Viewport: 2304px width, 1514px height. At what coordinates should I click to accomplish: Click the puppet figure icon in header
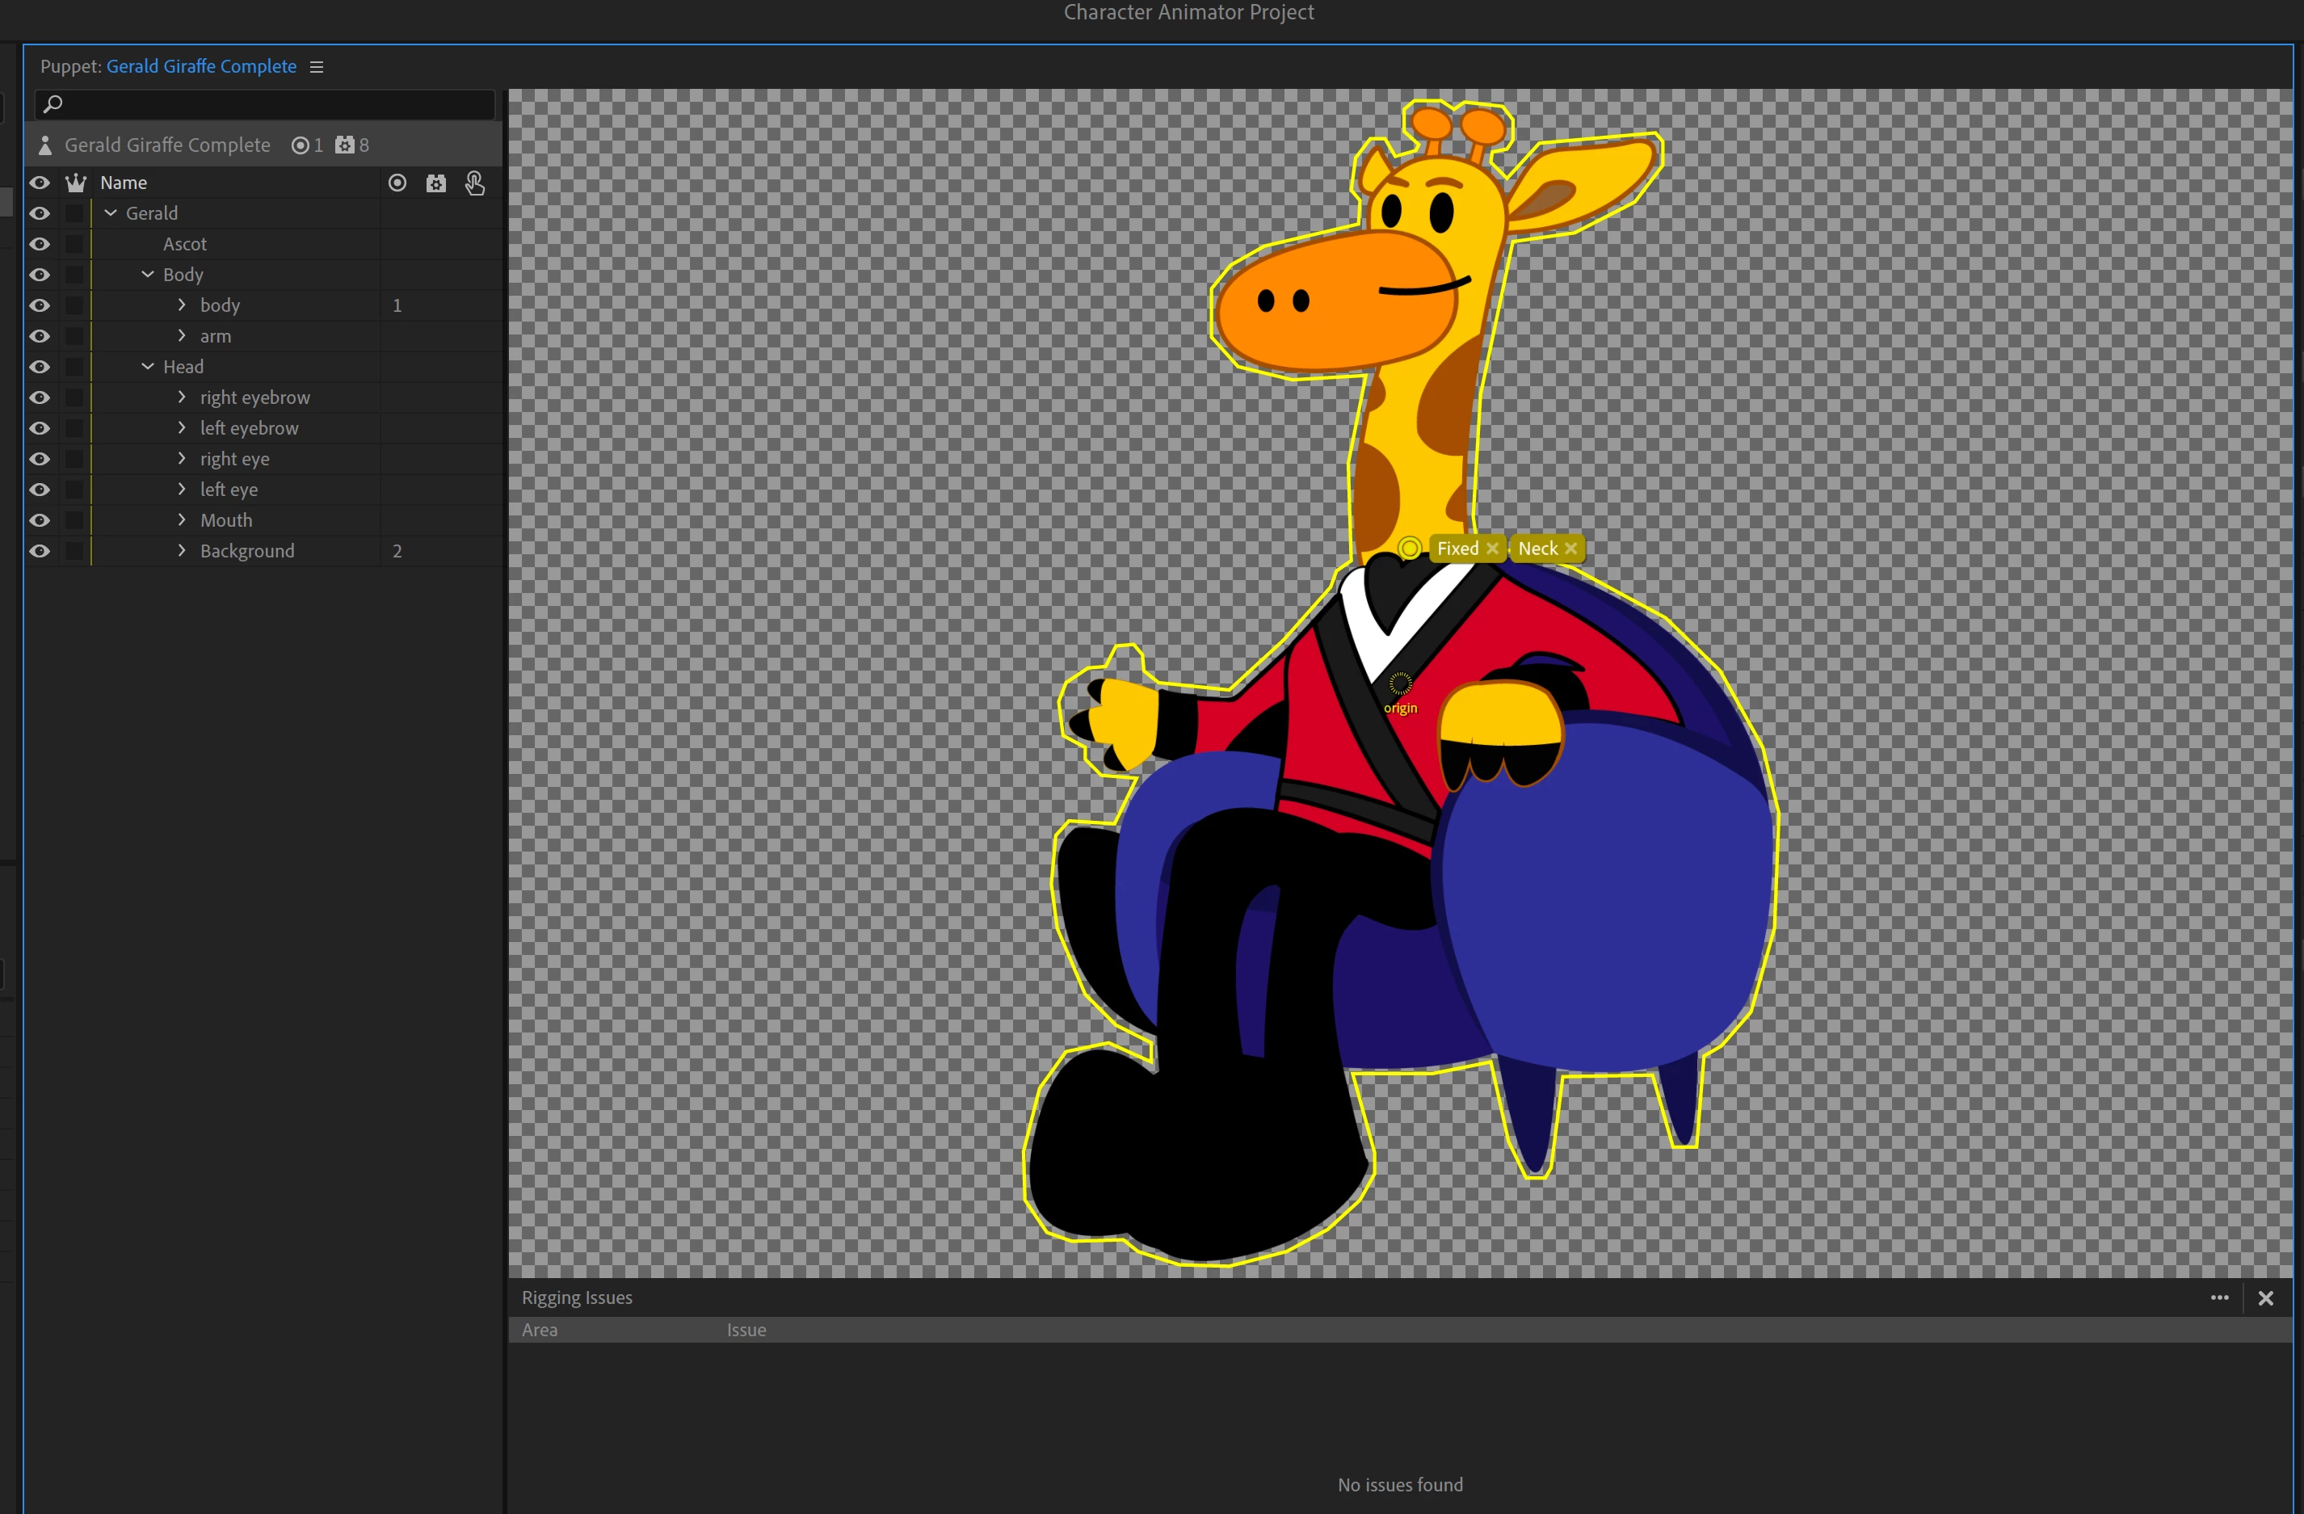[x=44, y=145]
